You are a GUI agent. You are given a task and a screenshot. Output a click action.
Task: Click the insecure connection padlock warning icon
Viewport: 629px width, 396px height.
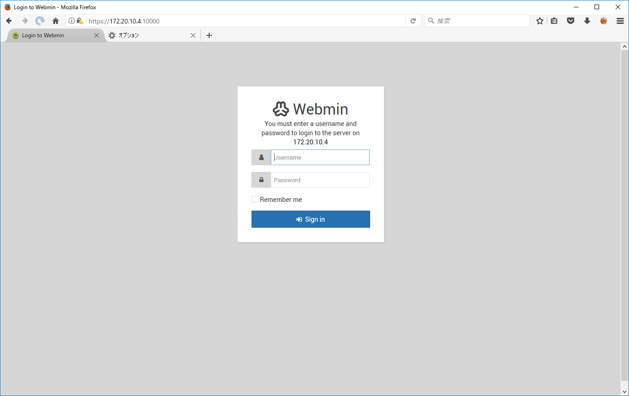click(x=80, y=21)
